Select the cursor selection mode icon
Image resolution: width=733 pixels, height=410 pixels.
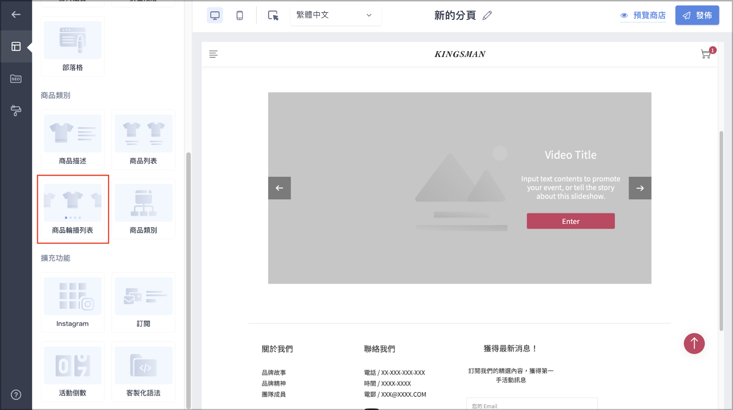click(273, 16)
